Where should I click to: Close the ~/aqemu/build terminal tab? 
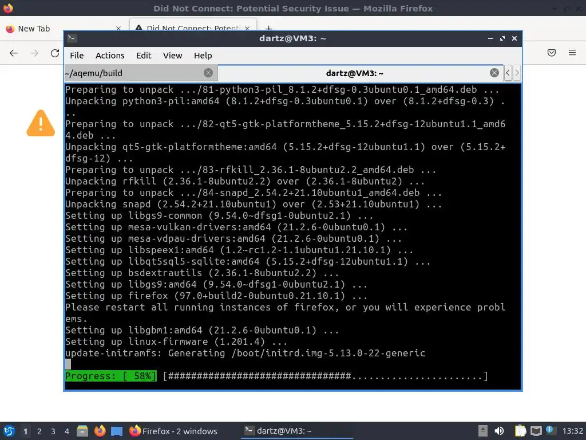click(x=208, y=73)
